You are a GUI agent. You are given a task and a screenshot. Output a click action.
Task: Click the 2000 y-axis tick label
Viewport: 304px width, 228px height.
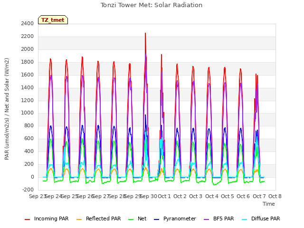(28, 49)
